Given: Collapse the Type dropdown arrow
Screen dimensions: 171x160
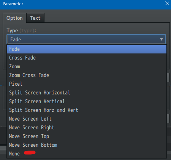Looking at the screenshot, I should 161,39.
